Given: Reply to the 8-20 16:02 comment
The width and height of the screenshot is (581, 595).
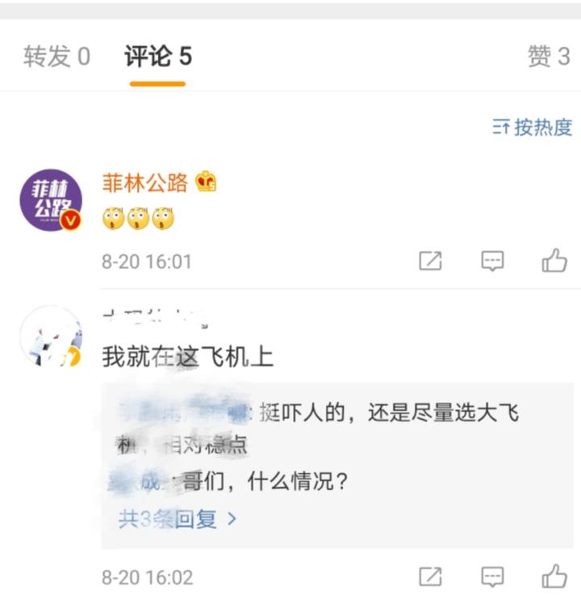Looking at the screenshot, I should (x=492, y=576).
